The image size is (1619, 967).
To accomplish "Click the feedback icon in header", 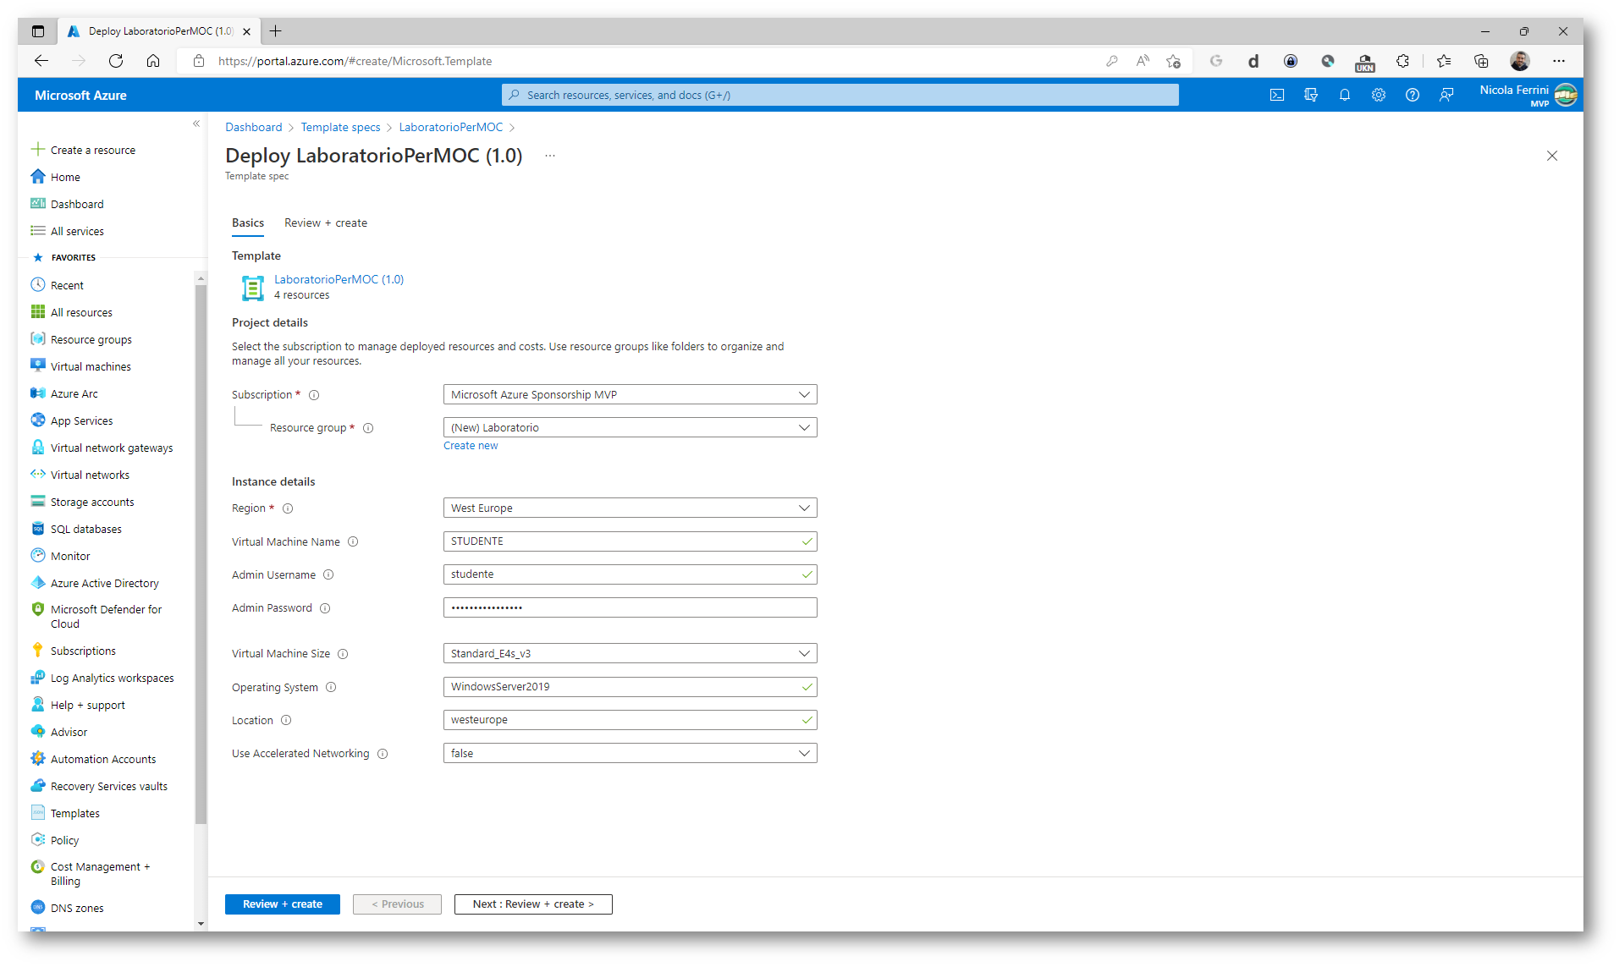I will [1446, 95].
